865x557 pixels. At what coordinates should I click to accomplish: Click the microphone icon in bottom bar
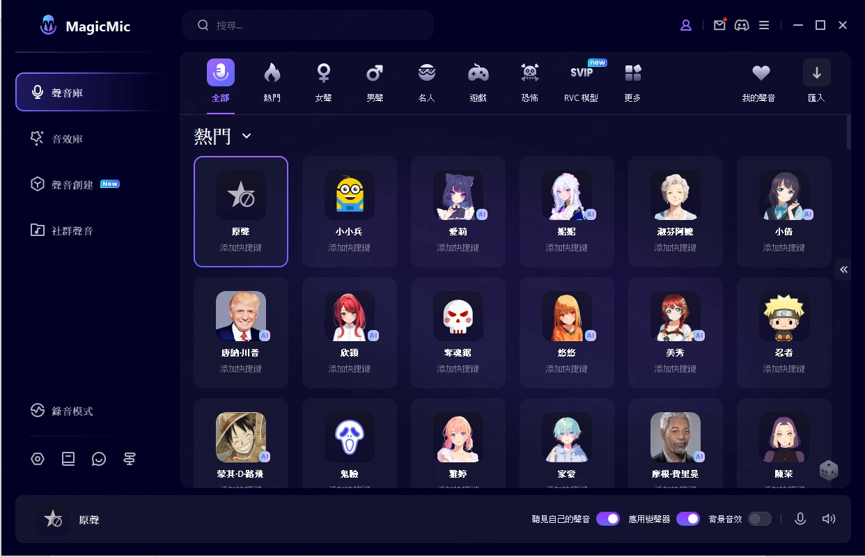pos(800,519)
